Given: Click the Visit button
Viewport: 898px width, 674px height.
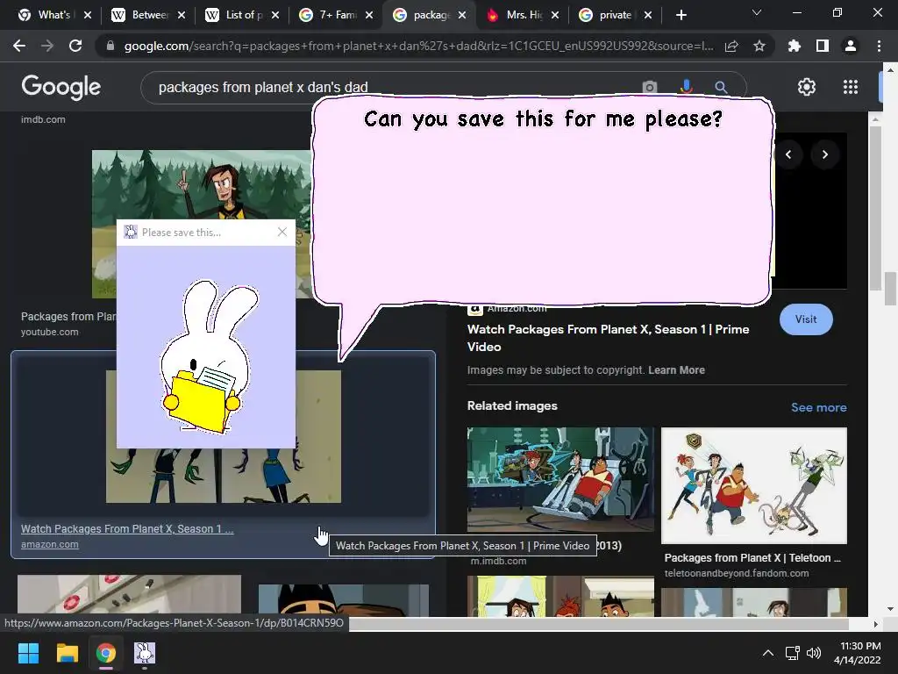Looking at the screenshot, I should 806,319.
